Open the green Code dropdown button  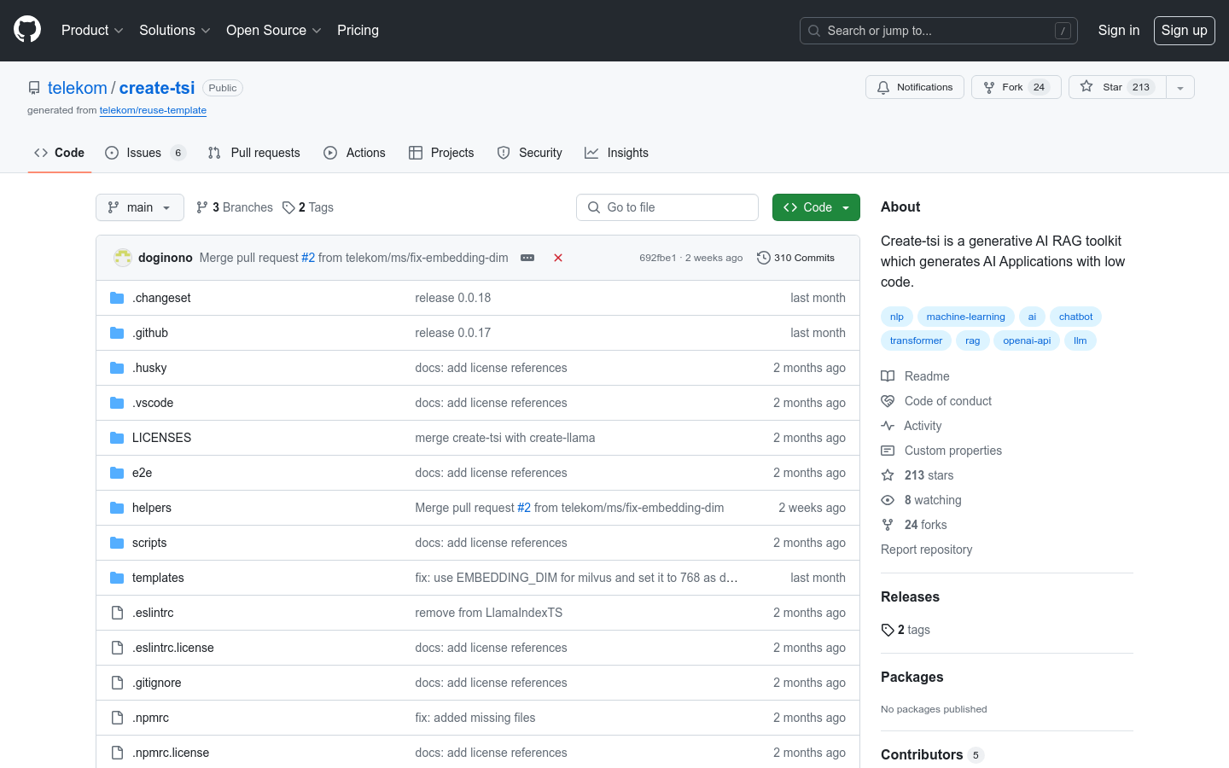[816, 207]
